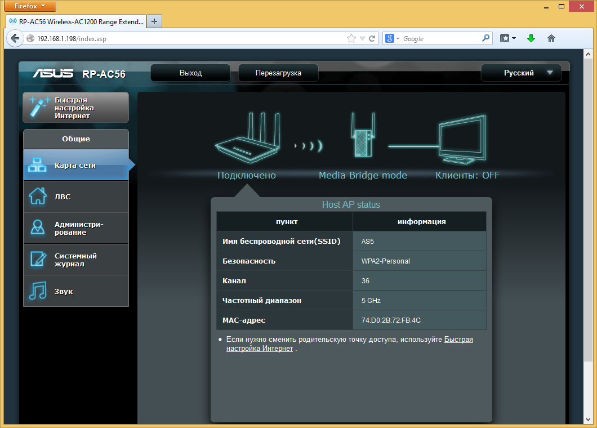This screenshot has height=428, width=597.
Task: Select the parent router icon
Action: coord(248,138)
